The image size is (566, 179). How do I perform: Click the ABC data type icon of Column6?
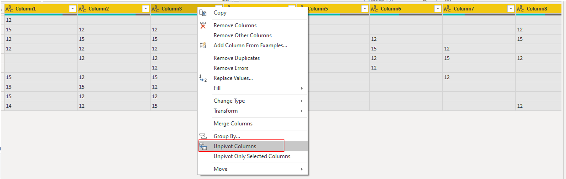click(x=374, y=9)
